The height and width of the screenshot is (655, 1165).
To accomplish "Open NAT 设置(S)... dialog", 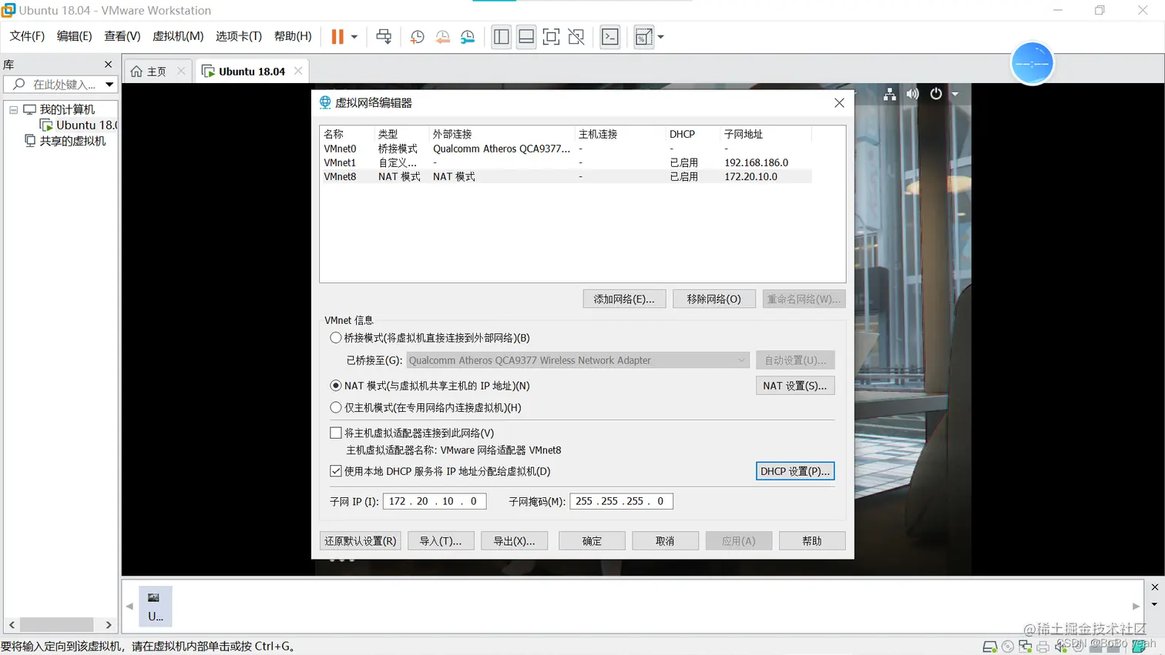I will pos(795,386).
